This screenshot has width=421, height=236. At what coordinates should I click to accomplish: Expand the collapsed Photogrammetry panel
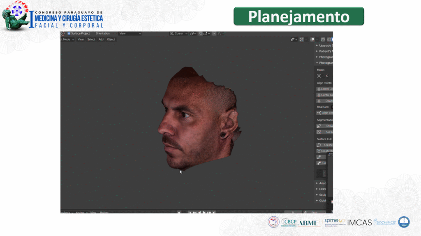(x=324, y=57)
